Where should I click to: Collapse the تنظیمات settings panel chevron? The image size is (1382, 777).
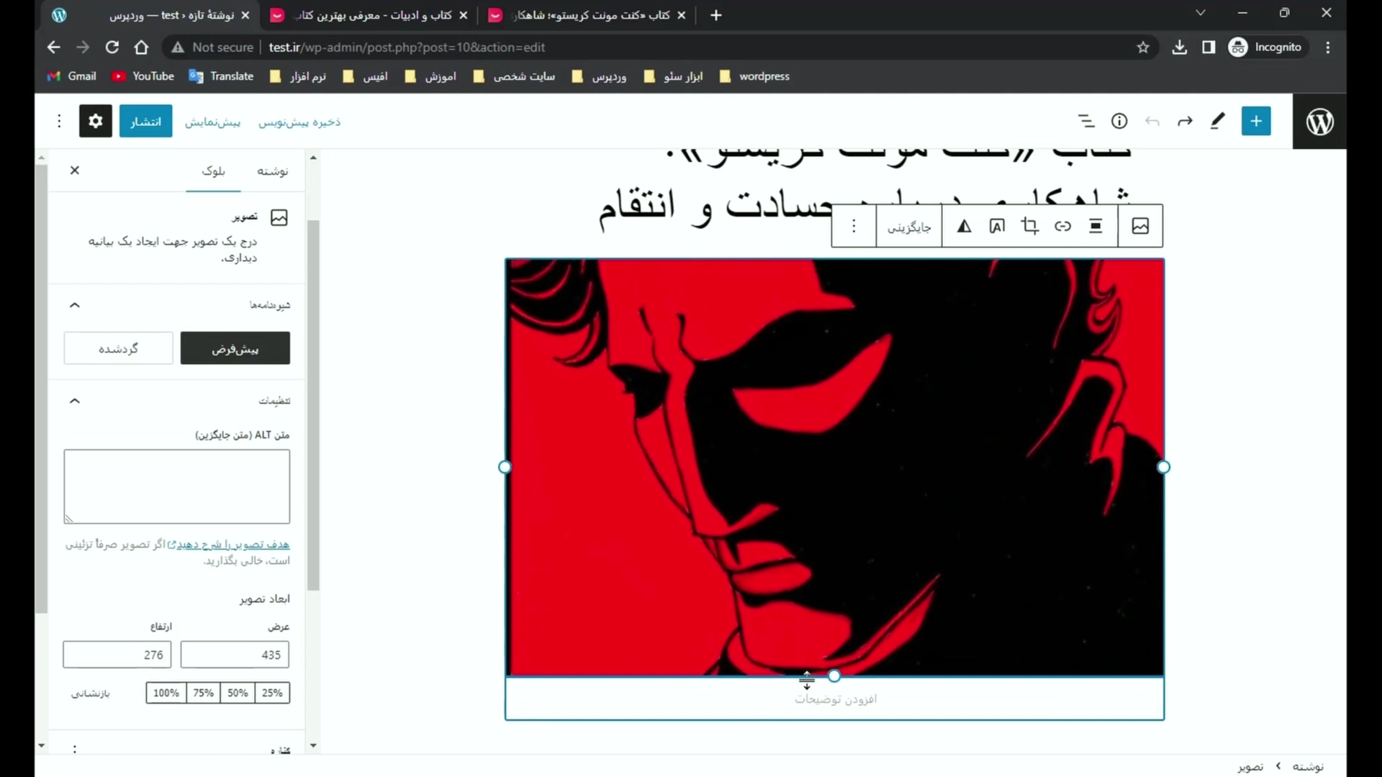[x=74, y=401]
